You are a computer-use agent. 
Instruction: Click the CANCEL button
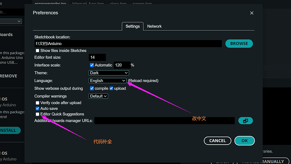pyautogui.click(x=218, y=141)
